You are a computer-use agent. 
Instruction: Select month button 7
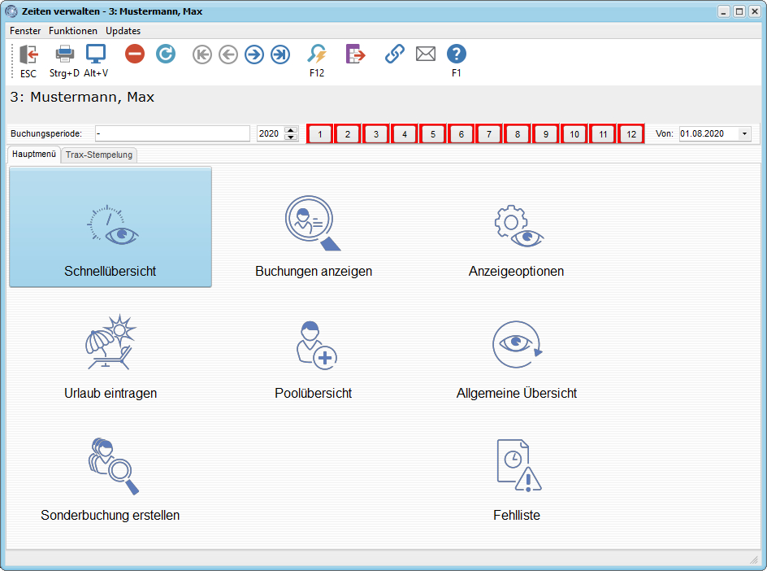point(489,133)
